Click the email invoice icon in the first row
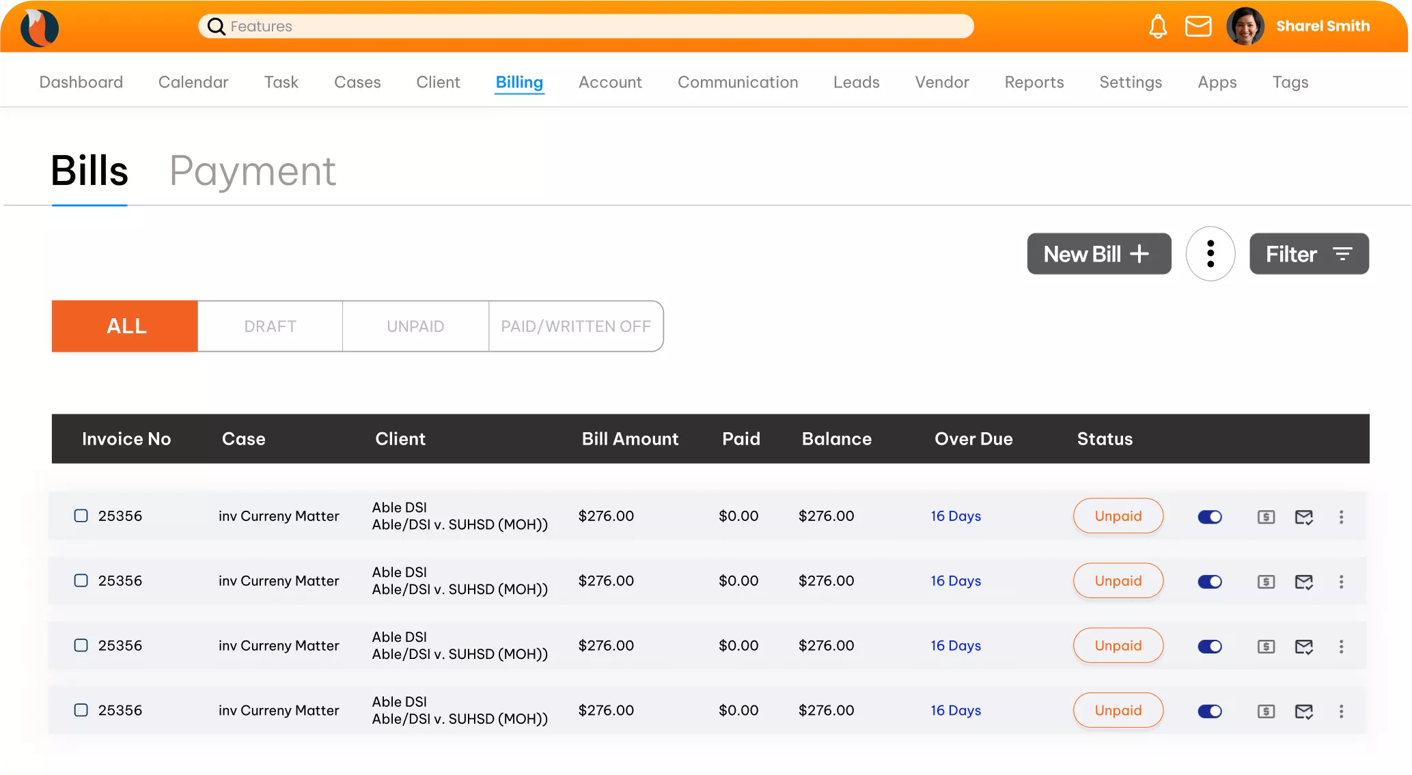This screenshot has height=775, width=1412. (1304, 517)
